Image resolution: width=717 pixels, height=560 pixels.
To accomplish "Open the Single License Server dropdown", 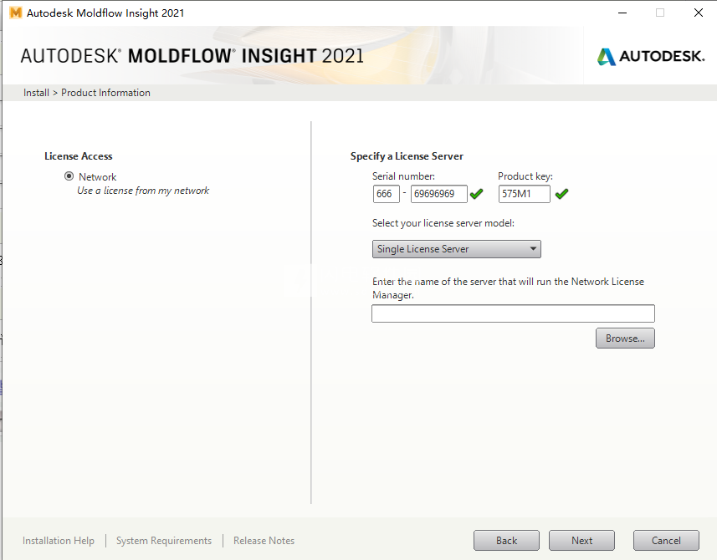I will pyautogui.click(x=456, y=249).
